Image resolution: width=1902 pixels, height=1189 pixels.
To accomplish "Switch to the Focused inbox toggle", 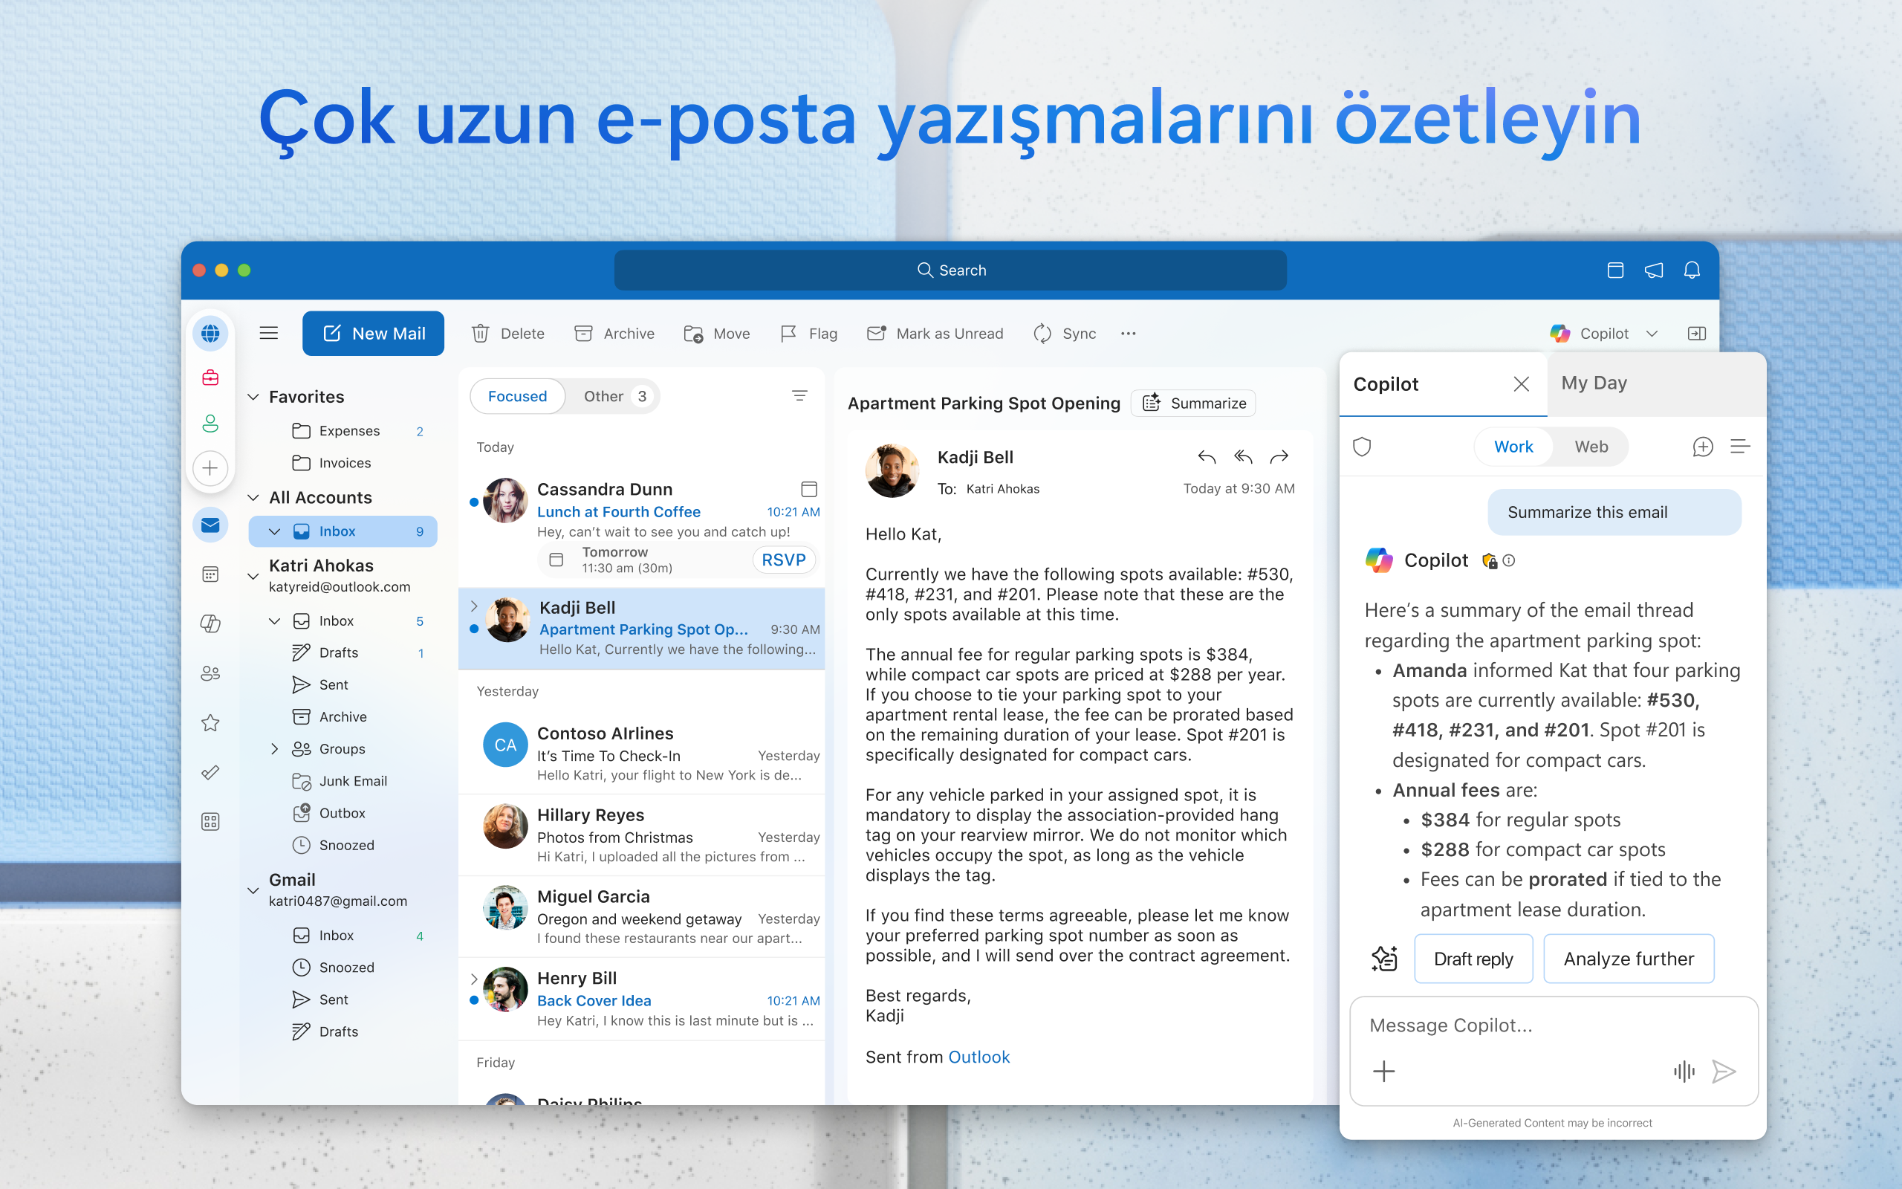I will click(517, 396).
